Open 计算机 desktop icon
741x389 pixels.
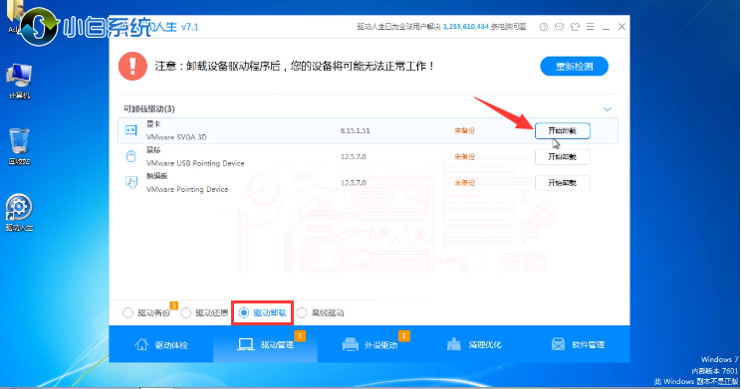(x=19, y=81)
